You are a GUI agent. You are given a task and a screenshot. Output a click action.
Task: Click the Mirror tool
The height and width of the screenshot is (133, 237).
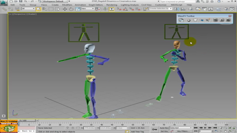(x=177, y=9)
